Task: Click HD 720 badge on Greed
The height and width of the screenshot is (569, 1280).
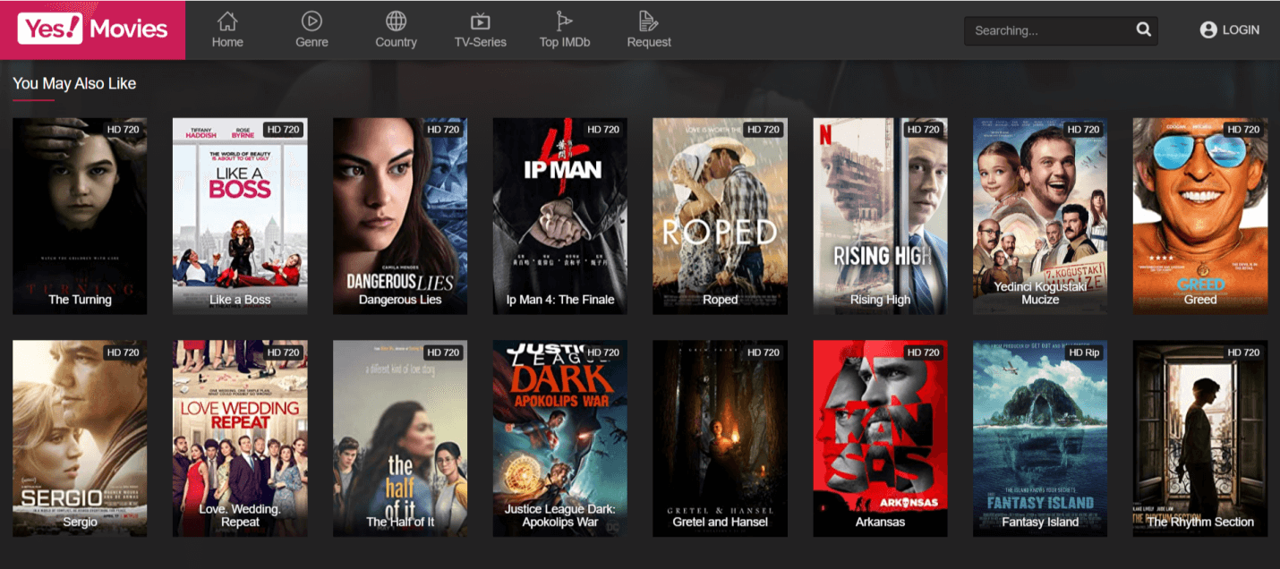Action: click(1243, 130)
